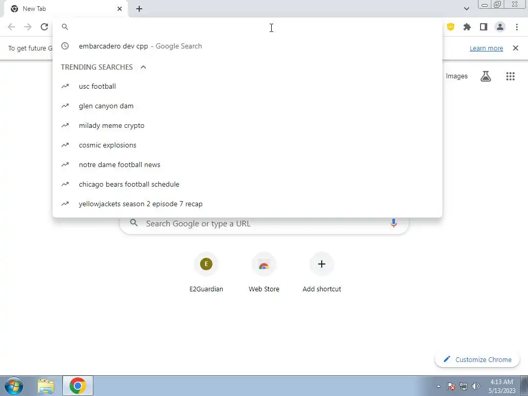Open the tab search dropdown arrow
Screen dimensions: 528x396
[466, 9]
